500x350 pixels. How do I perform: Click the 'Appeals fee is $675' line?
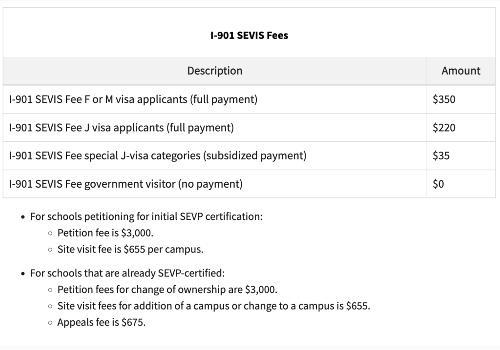click(102, 323)
